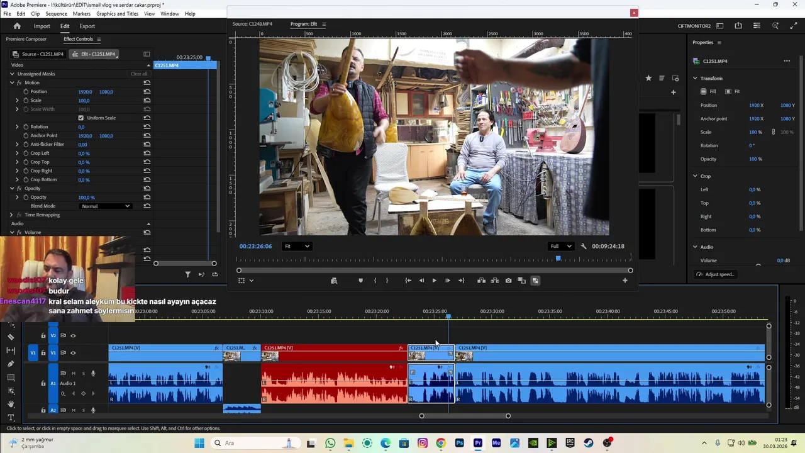Uncheck the Uniform Scale checkbox
805x453 pixels.
click(80, 118)
